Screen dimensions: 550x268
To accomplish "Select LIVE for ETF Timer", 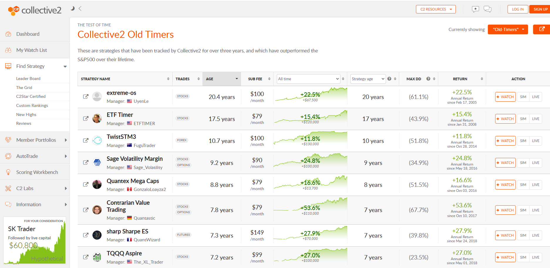I will coord(536,119).
